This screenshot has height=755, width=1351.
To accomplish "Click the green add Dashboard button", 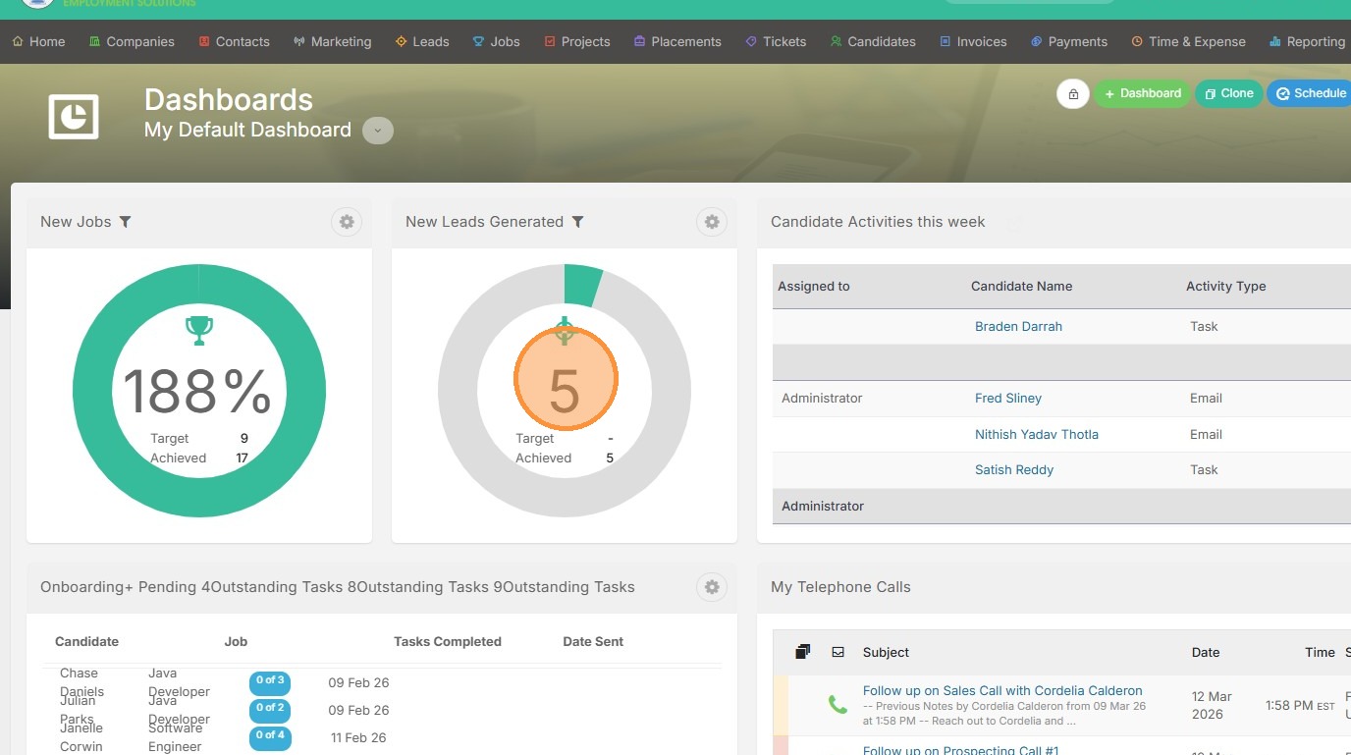I will coord(1142,93).
